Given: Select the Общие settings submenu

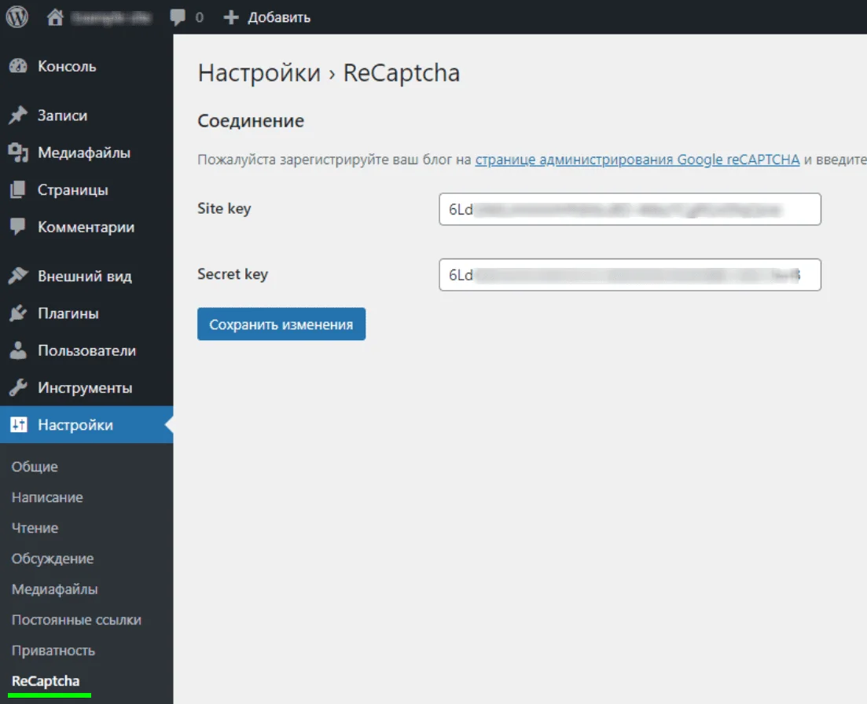Looking at the screenshot, I should [35, 467].
